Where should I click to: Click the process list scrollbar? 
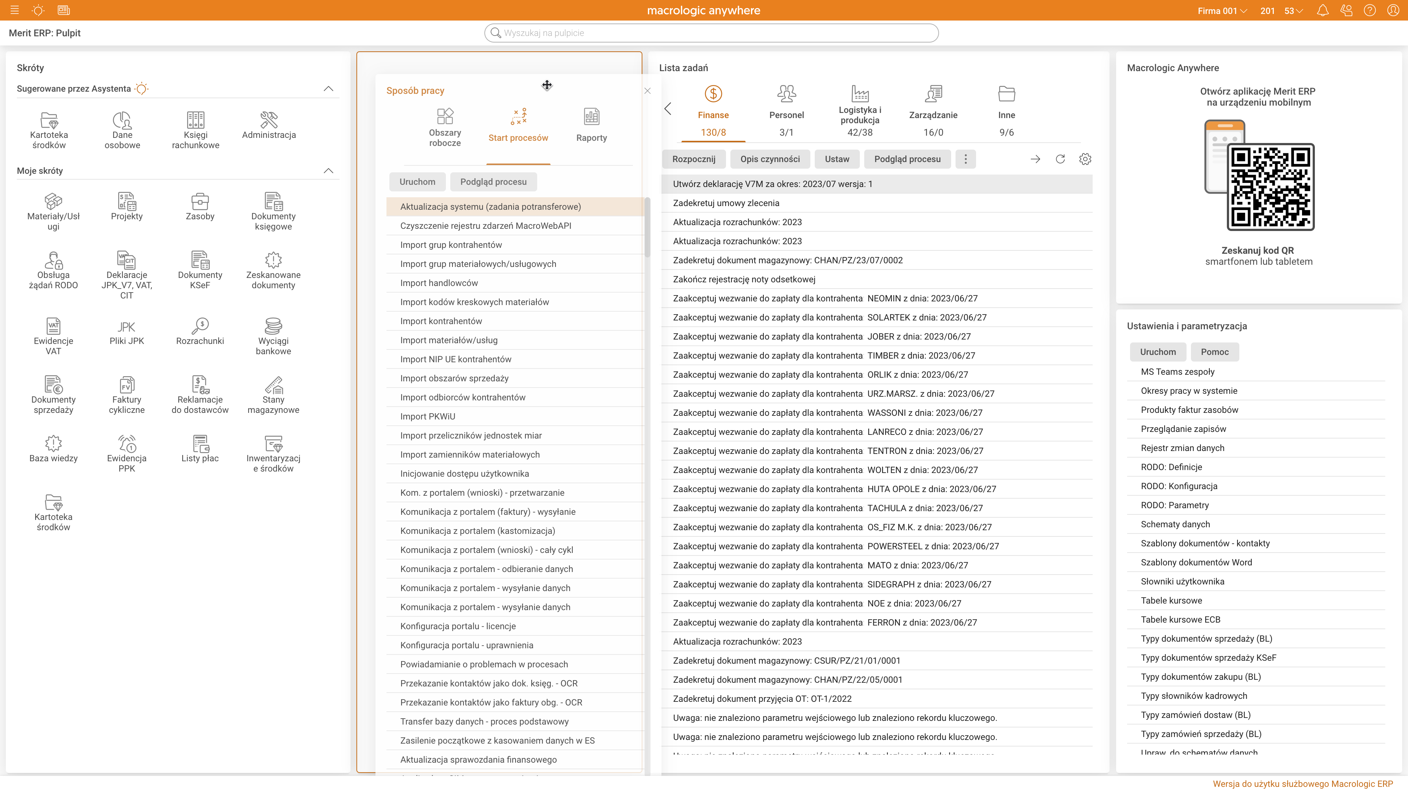pos(647,227)
